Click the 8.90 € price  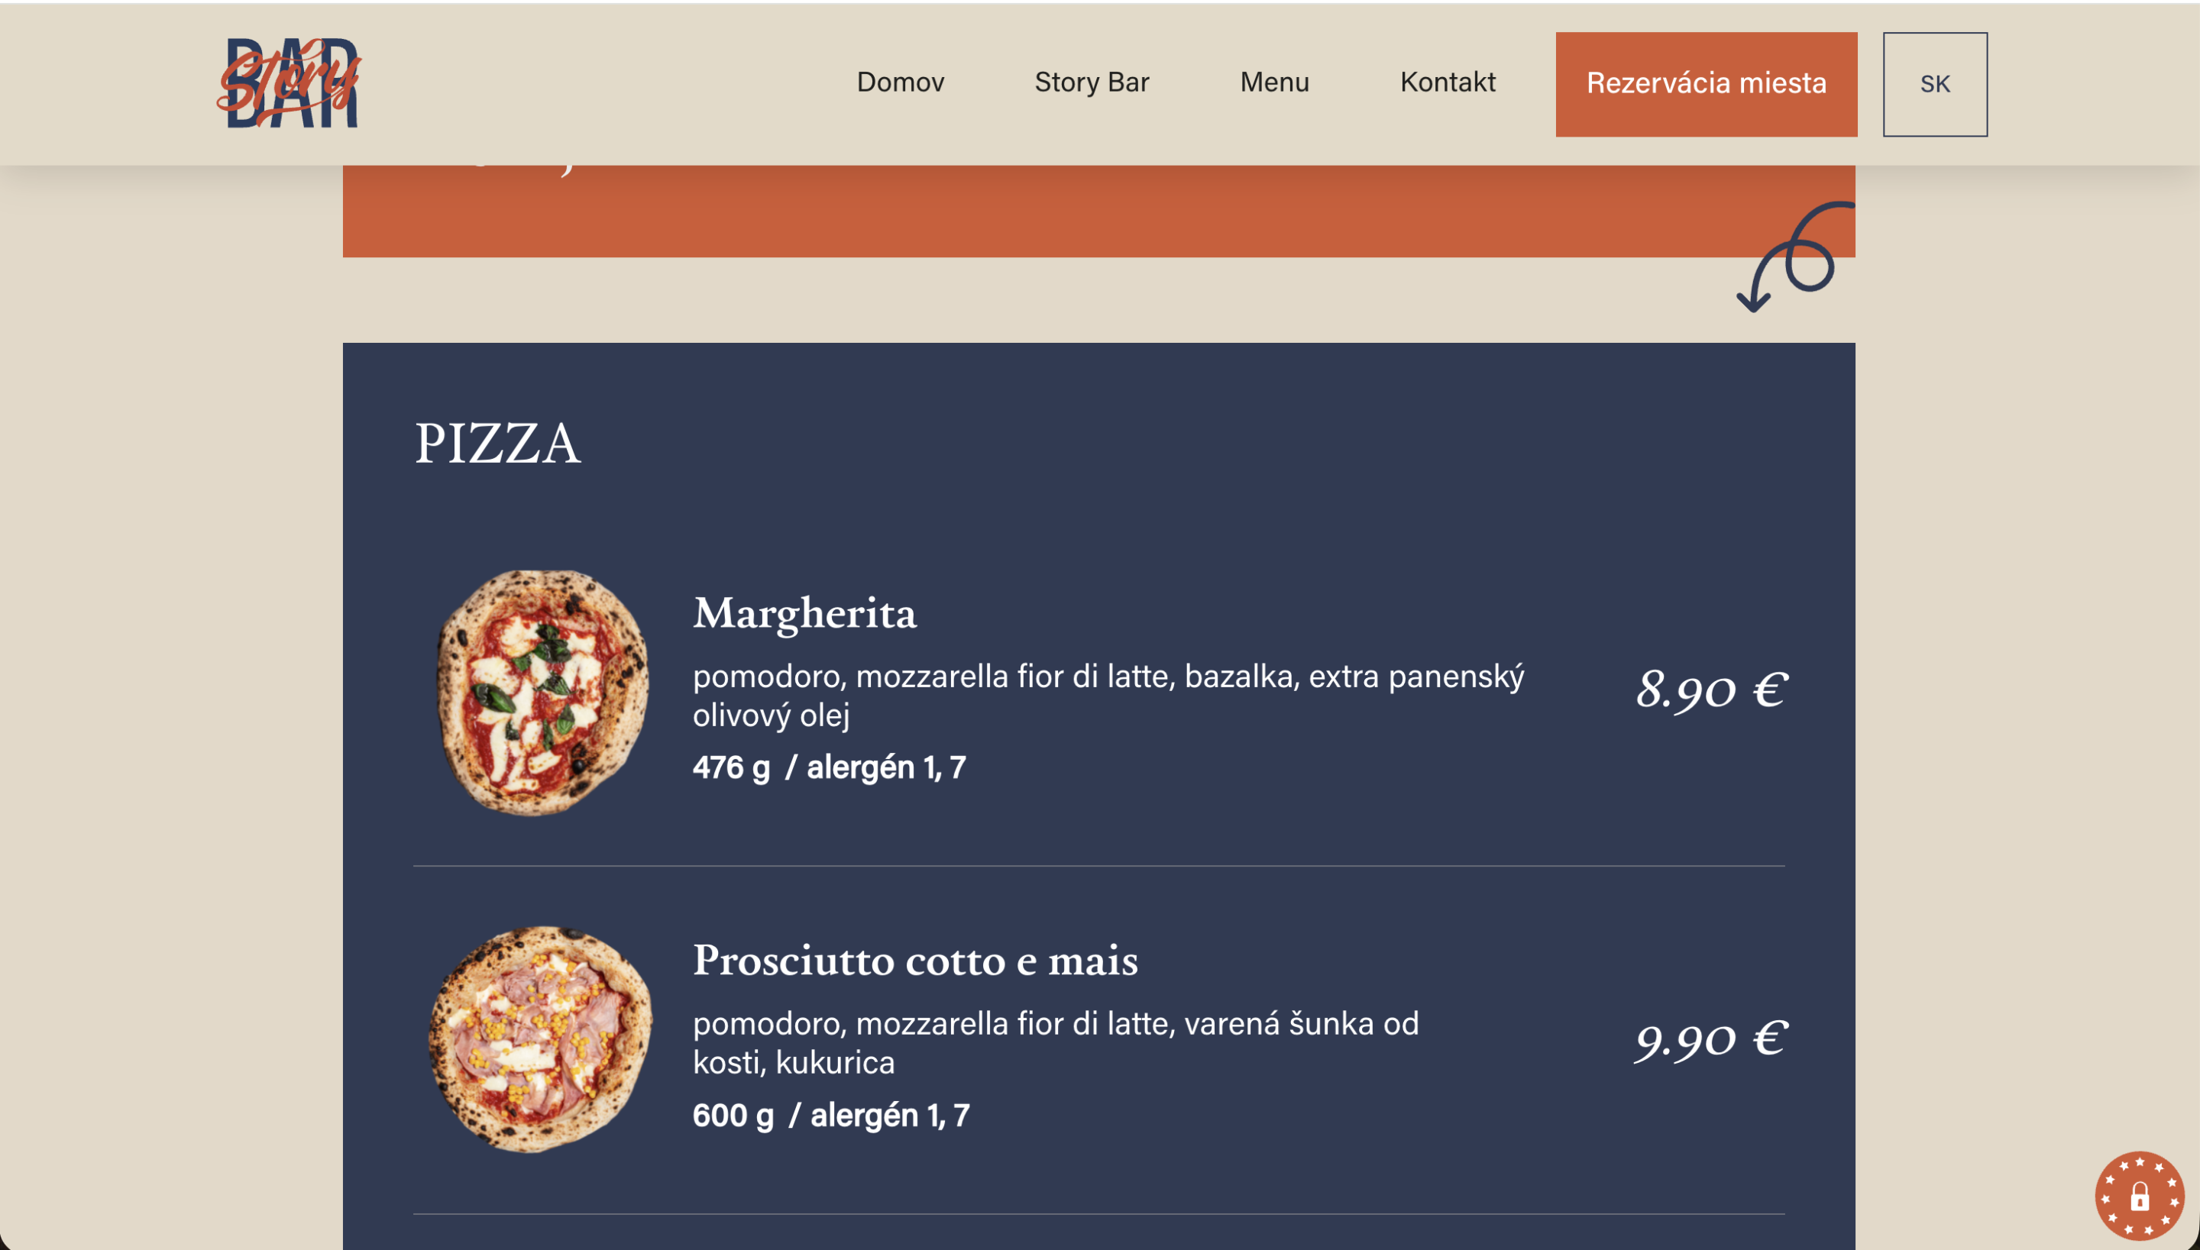(1710, 690)
